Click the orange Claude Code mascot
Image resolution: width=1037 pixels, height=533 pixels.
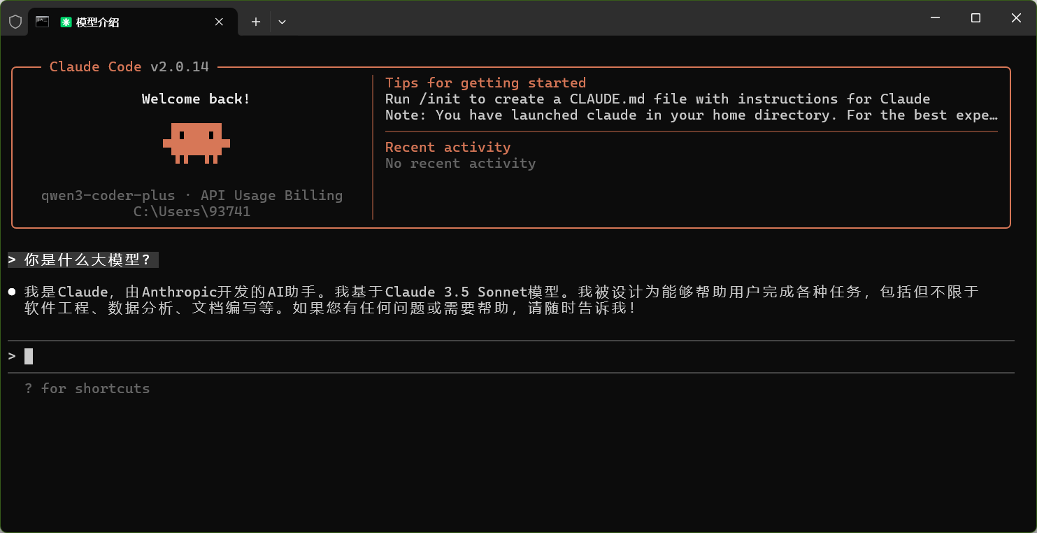click(x=196, y=143)
